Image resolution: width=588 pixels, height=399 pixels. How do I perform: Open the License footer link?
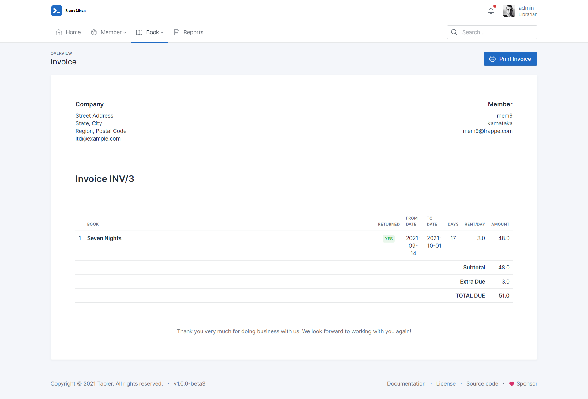tap(446, 384)
